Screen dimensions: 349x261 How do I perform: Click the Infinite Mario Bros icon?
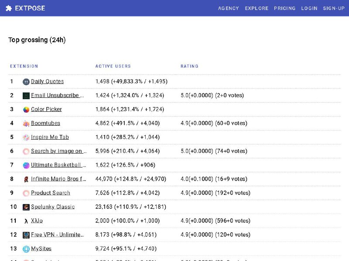pyautogui.click(x=26, y=179)
